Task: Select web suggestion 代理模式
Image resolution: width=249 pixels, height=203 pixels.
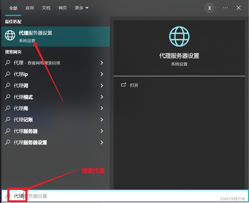Action: [x=56, y=97]
